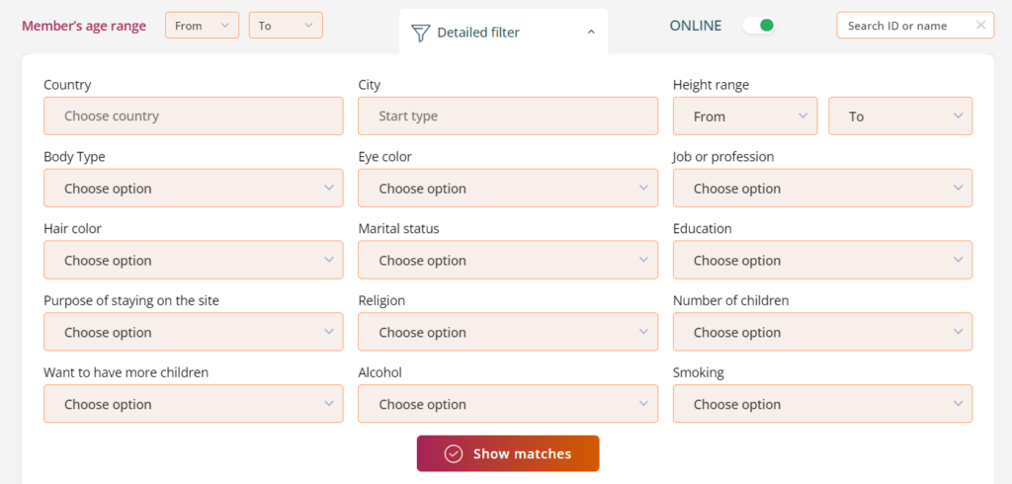The height and width of the screenshot is (484, 1012).
Task: Open the age range To dropdown
Action: click(286, 26)
